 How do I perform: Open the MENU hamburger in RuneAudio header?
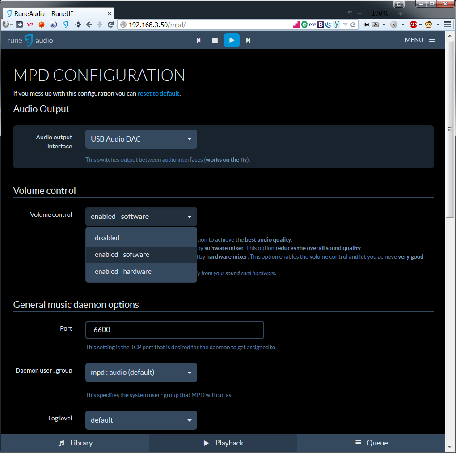pos(420,40)
